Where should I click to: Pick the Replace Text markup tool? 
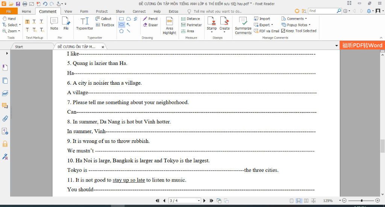click(x=34, y=30)
